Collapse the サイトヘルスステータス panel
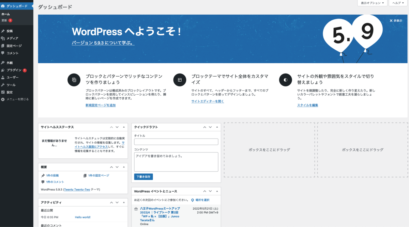The image size is (409, 227). click(x=124, y=127)
